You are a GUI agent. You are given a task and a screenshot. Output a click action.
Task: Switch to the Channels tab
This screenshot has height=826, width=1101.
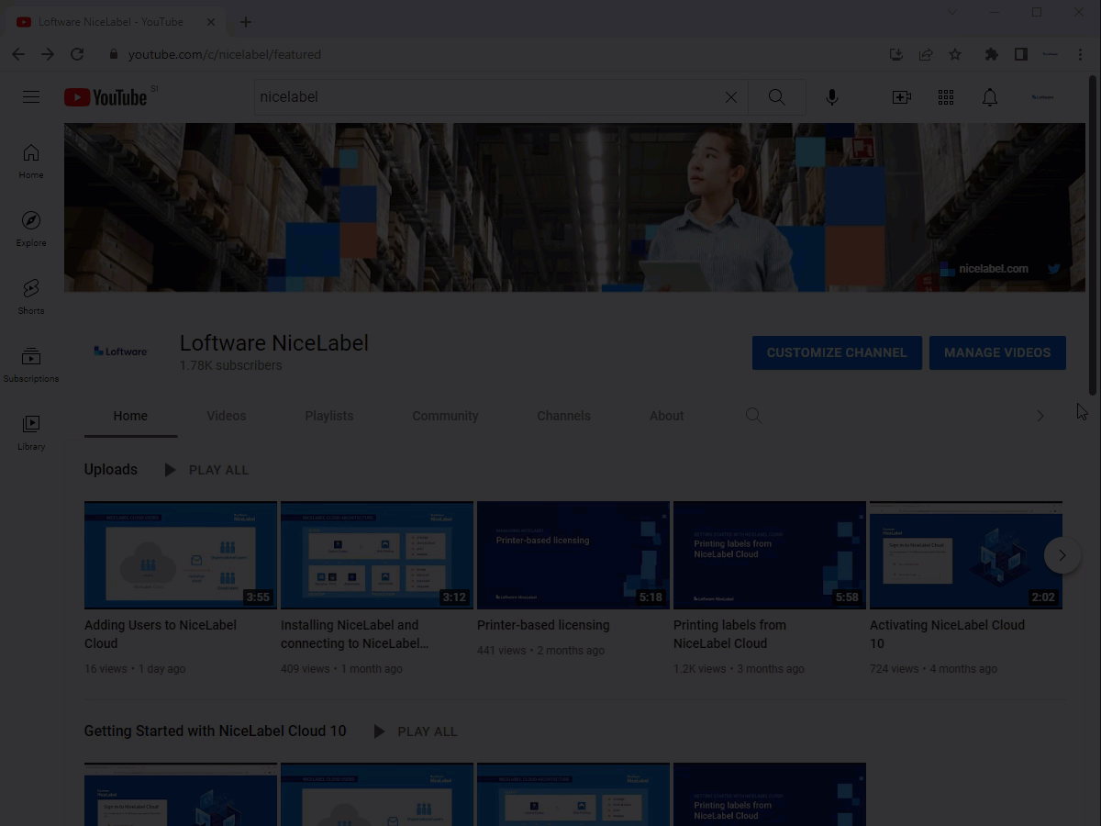pyautogui.click(x=564, y=416)
